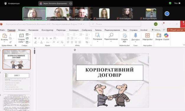Align text left
Screen dimensions: 185x111
(68, 42)
